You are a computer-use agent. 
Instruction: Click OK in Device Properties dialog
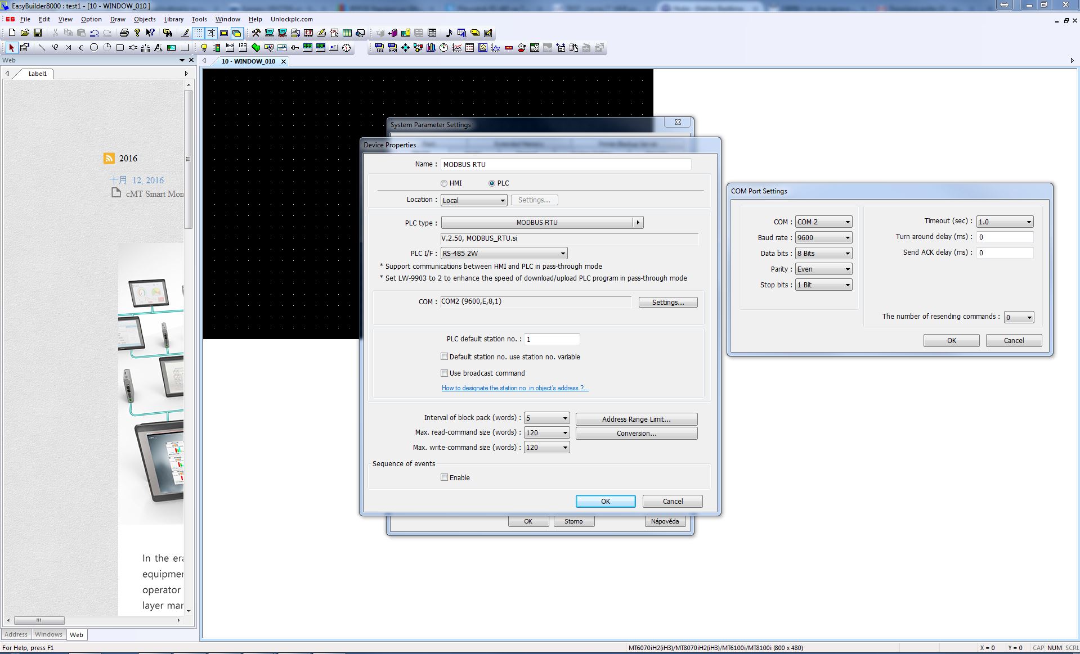click(x=606, y=501)
